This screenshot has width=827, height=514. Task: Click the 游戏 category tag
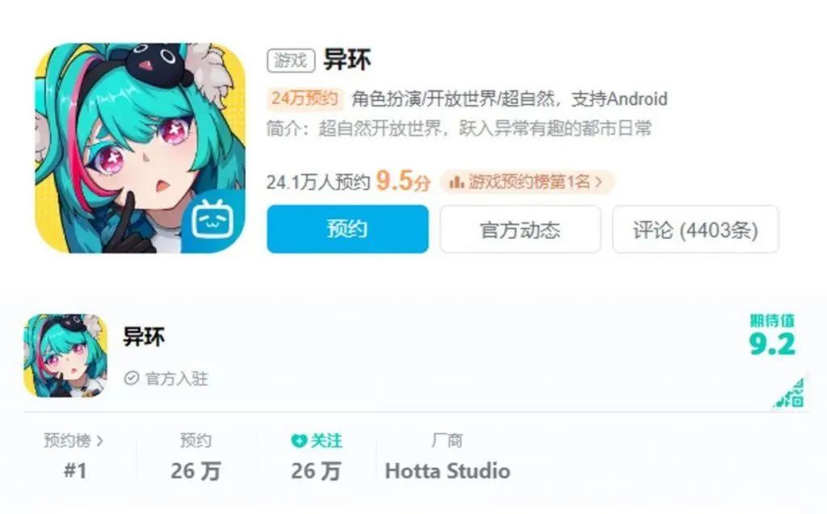[x=291, y=60]
